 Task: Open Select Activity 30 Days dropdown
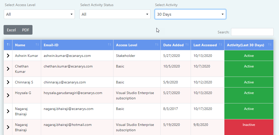pos(190,14)
